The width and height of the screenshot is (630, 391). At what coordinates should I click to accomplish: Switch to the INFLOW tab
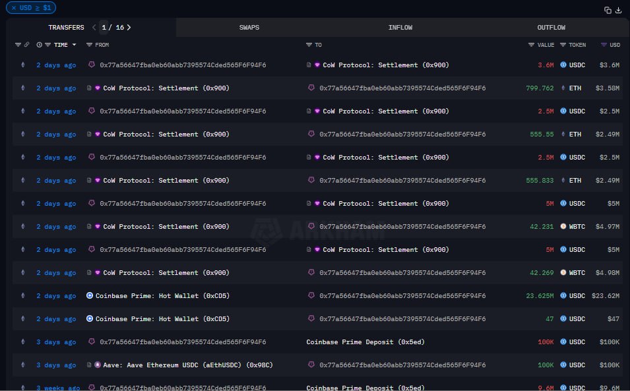click(x=400, y=27)
